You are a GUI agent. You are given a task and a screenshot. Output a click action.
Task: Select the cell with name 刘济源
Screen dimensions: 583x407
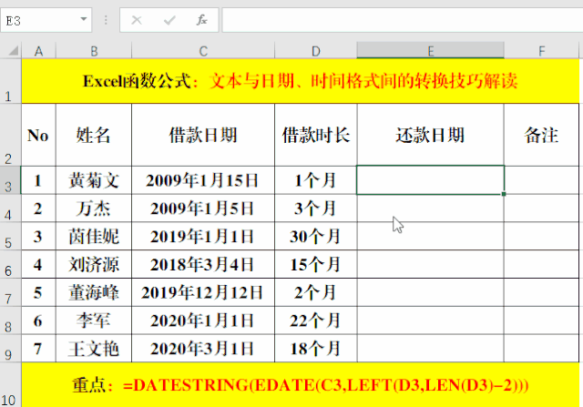tap(94, 264)
